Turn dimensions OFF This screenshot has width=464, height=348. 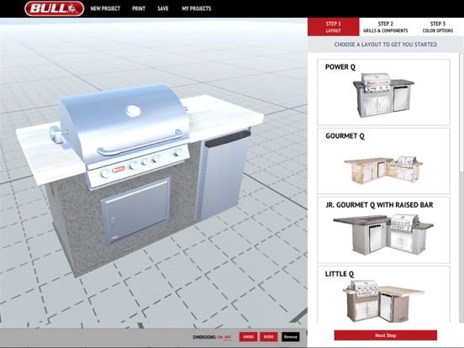[228, 337]
